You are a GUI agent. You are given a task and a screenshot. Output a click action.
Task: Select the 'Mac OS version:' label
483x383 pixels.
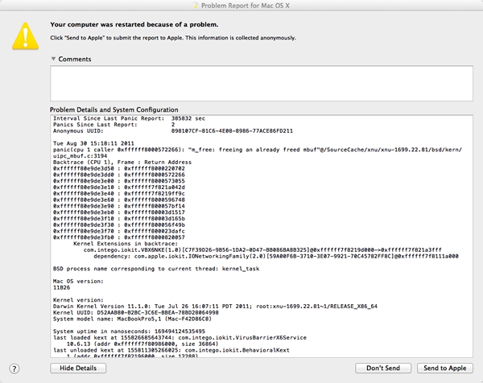click(x=78, y=282)
